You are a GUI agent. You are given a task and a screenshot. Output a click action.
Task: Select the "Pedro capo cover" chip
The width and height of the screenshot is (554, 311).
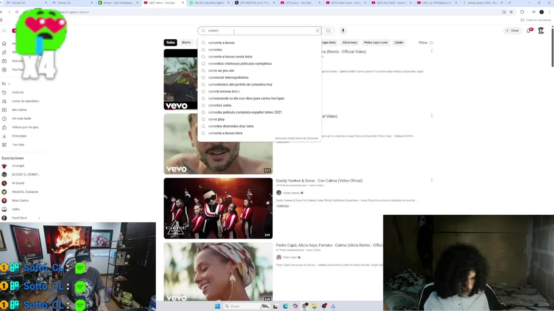pyautogui.click(x=376, y=42)
